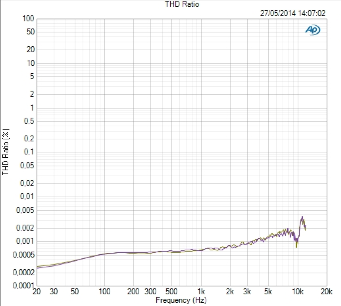Click the frequency axis label '1k'
Image resolution: width=341 pixels, height=306 pixels.
point(201,292)
